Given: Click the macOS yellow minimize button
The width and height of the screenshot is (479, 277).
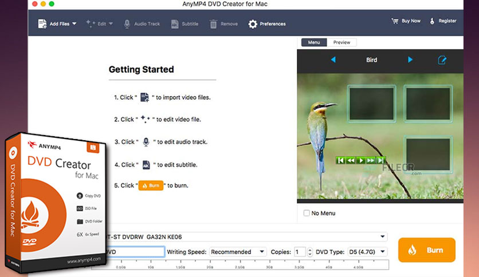Looking at the screenshot, I should pyautogui.click(x=43, y=3).
